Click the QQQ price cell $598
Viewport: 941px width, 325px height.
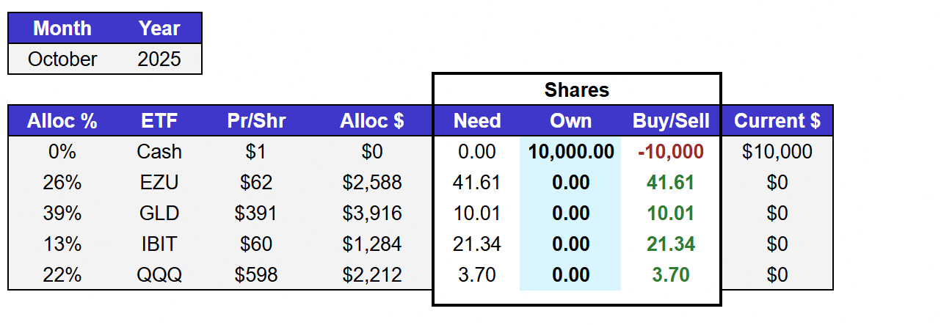[x=256, y=275]
